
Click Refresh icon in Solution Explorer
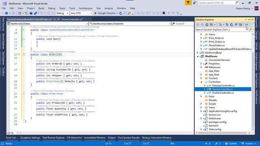[232, 24]
